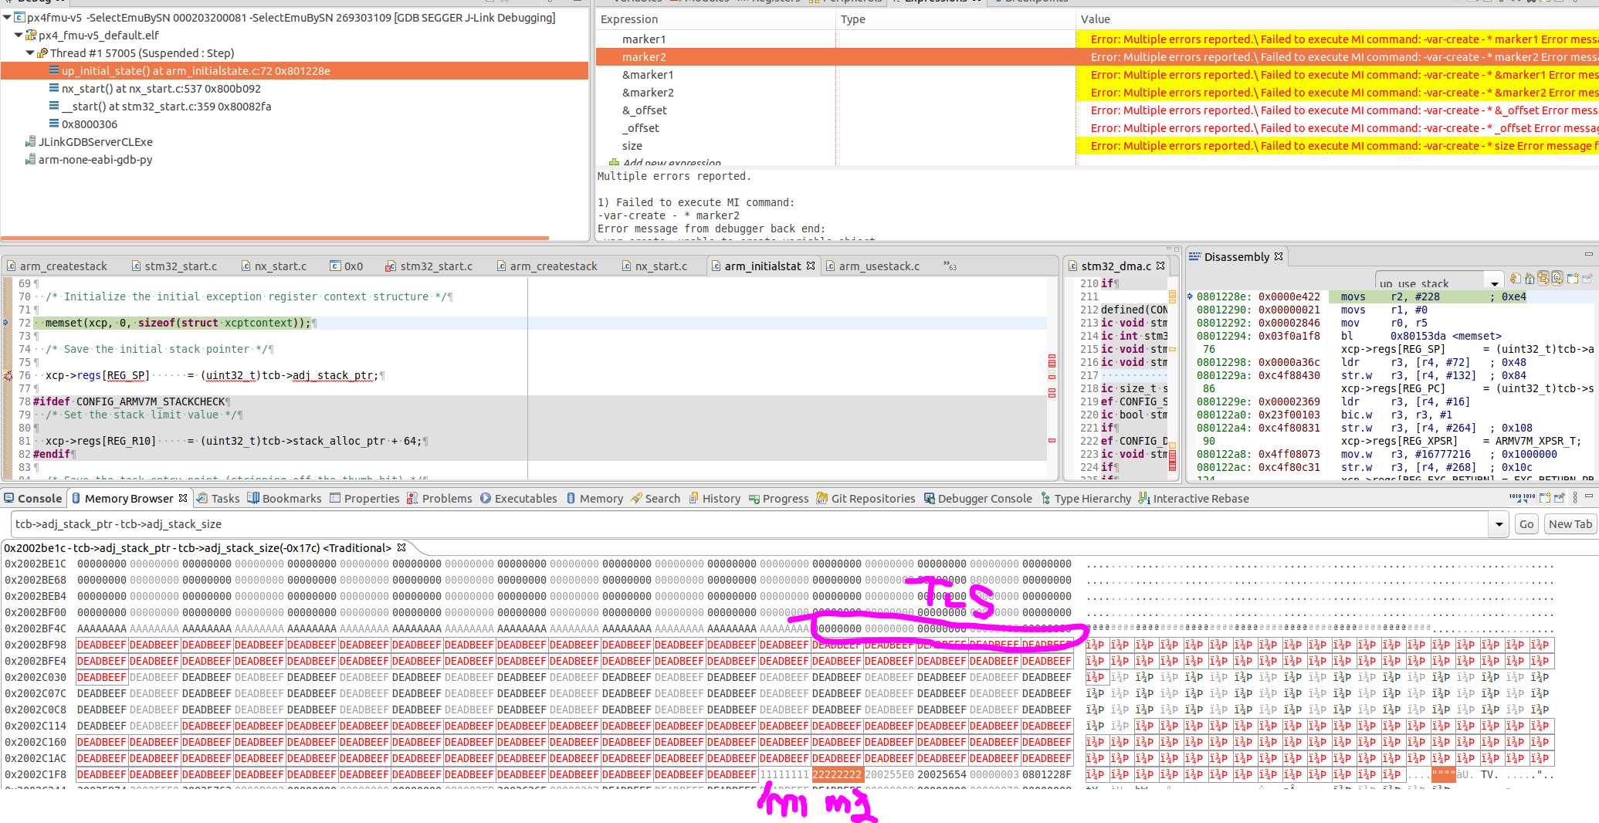Switch to the Debugger Console tab
This screenshot has height=823, width=1599.
point(977,499)
